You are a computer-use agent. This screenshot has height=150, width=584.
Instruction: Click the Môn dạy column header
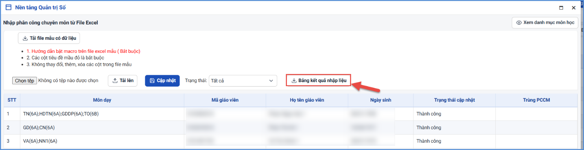click(102, 100)
